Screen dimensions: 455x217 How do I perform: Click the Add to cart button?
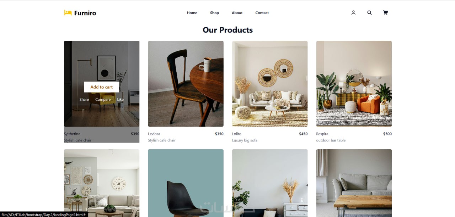[102, 87]
